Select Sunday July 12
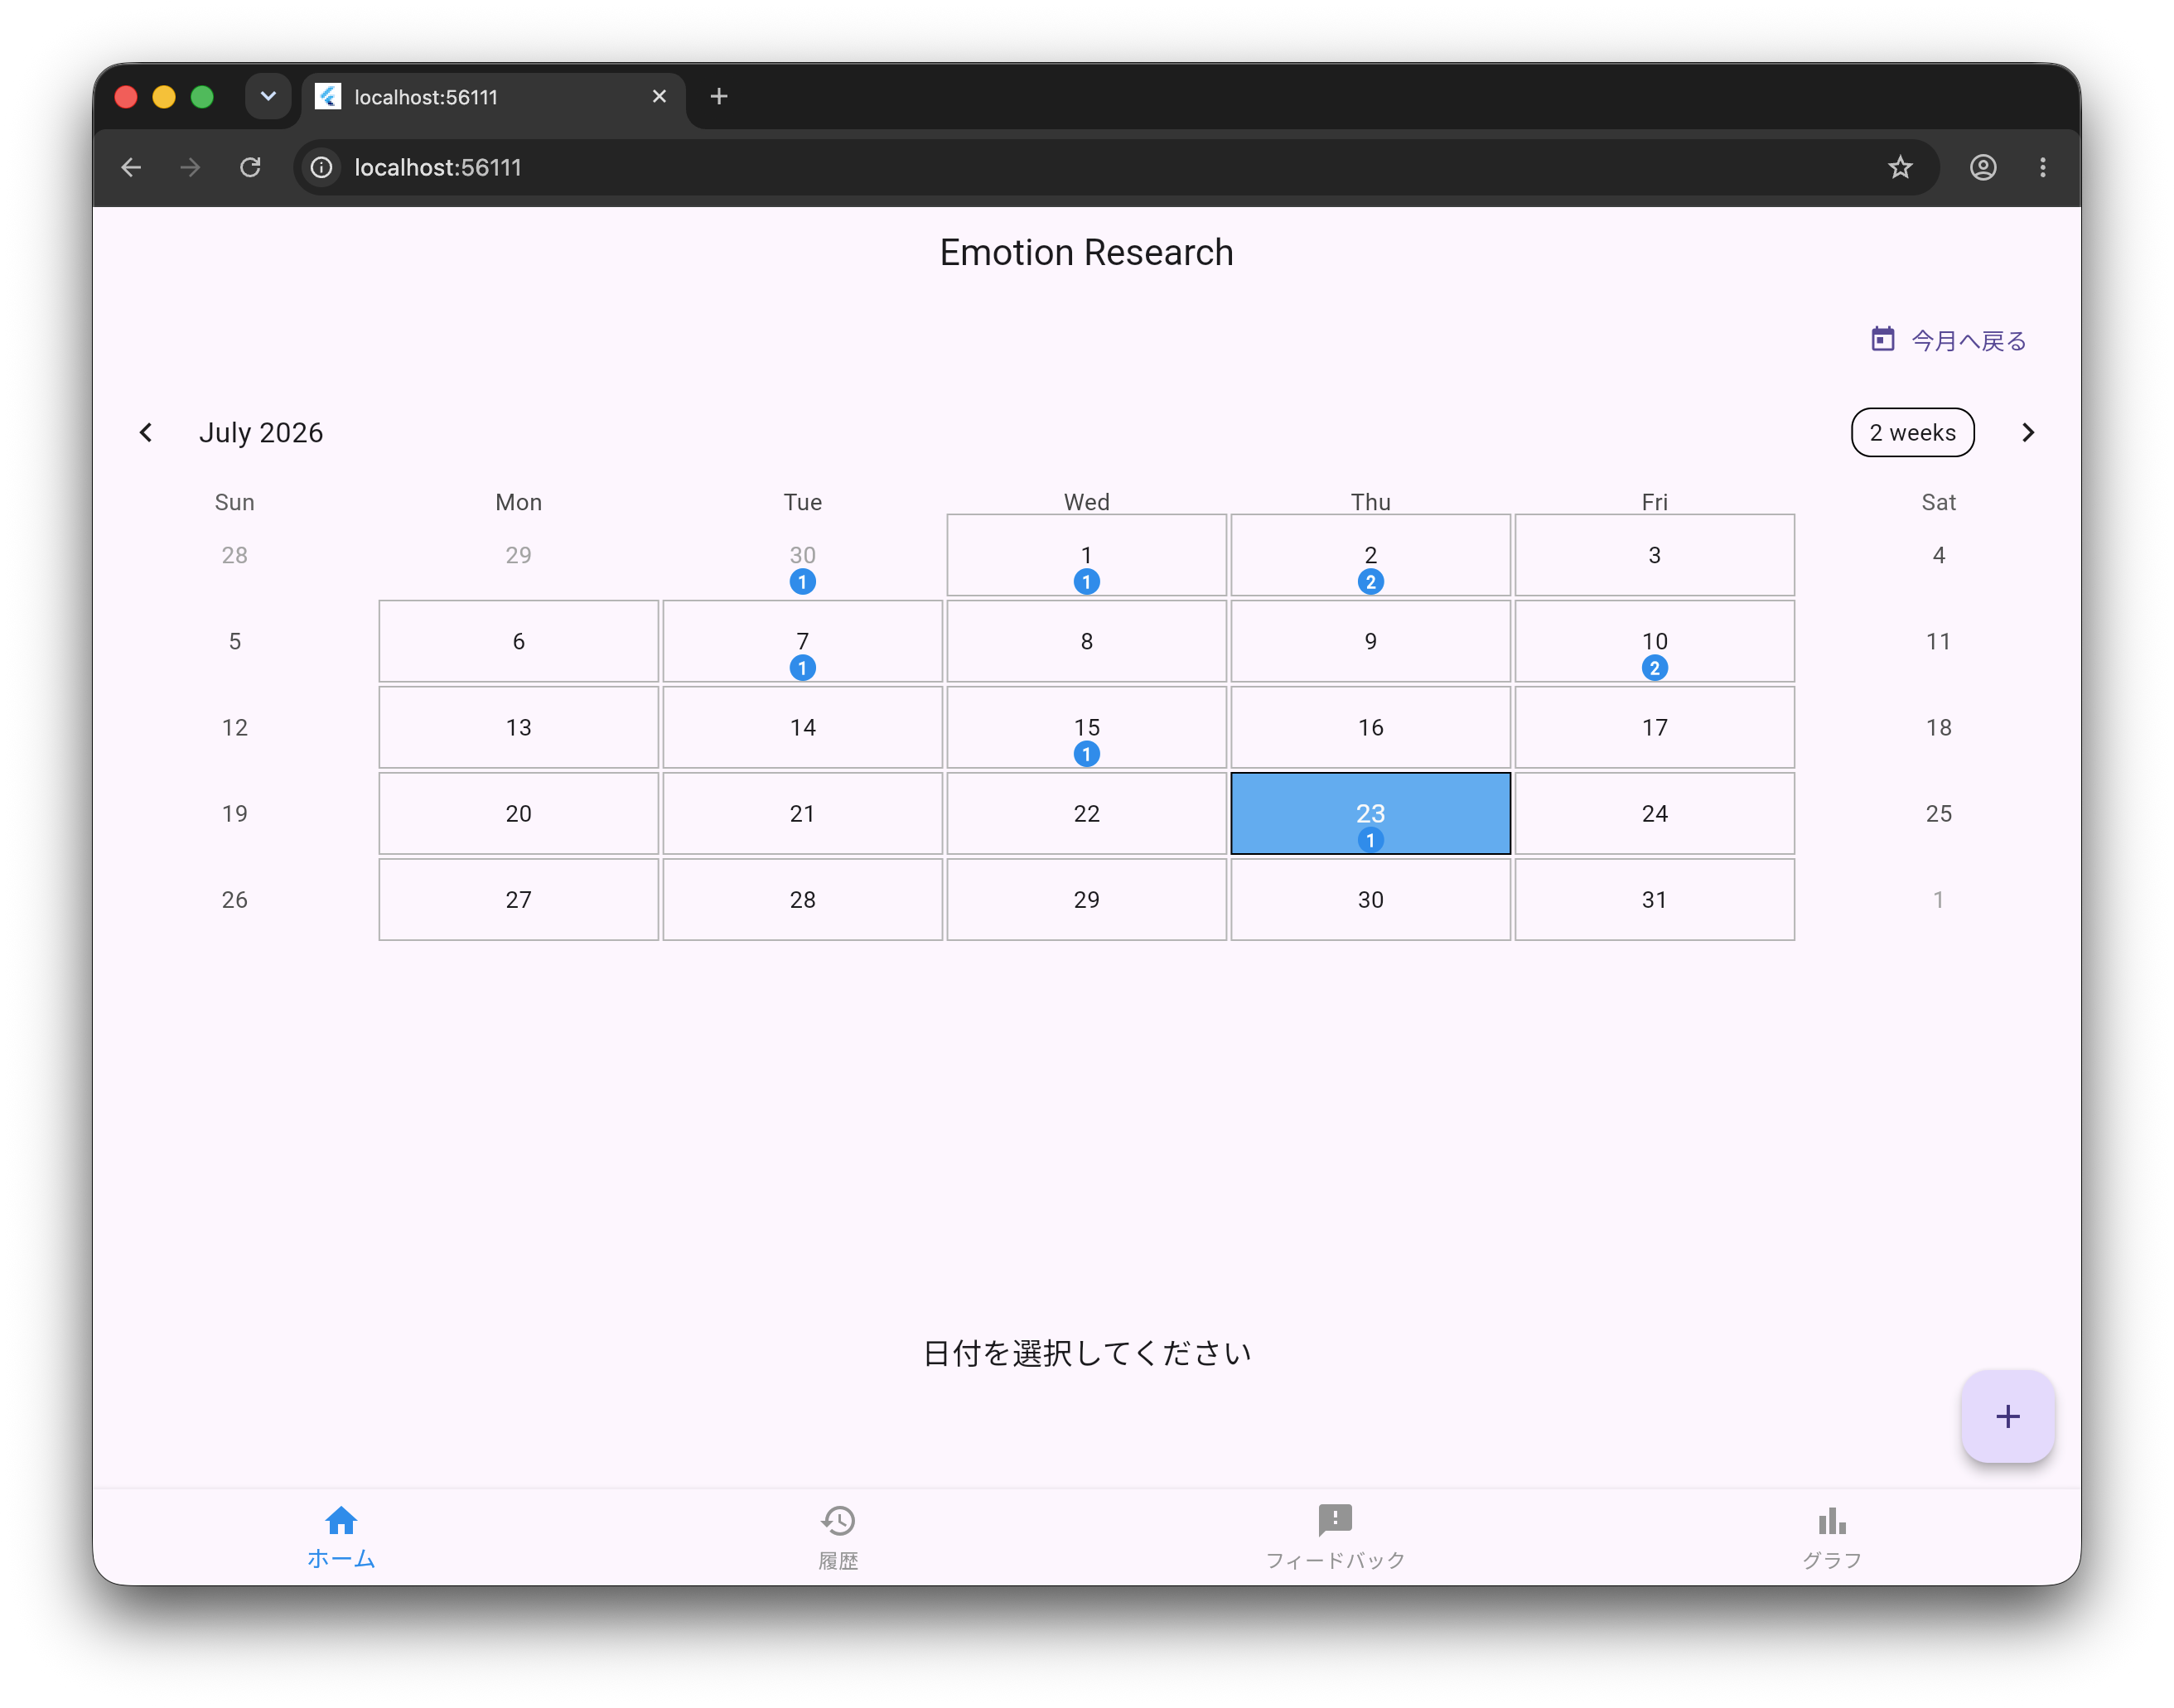The height and width of the screenshot is (1708, 2174). (x=234, y=727)
